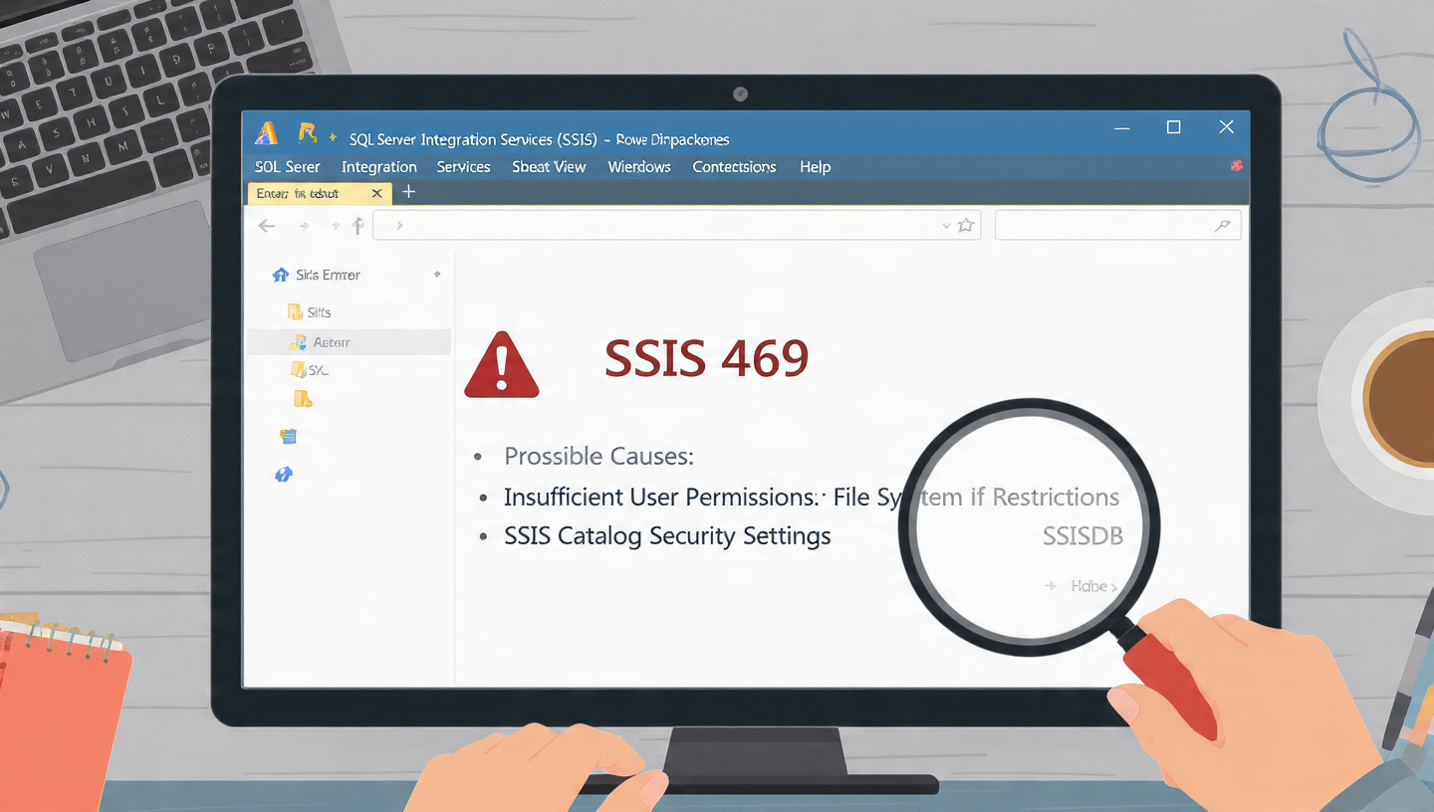
Task: Click the blue home icon beside Siks Emrer
Action: [280, 275]
